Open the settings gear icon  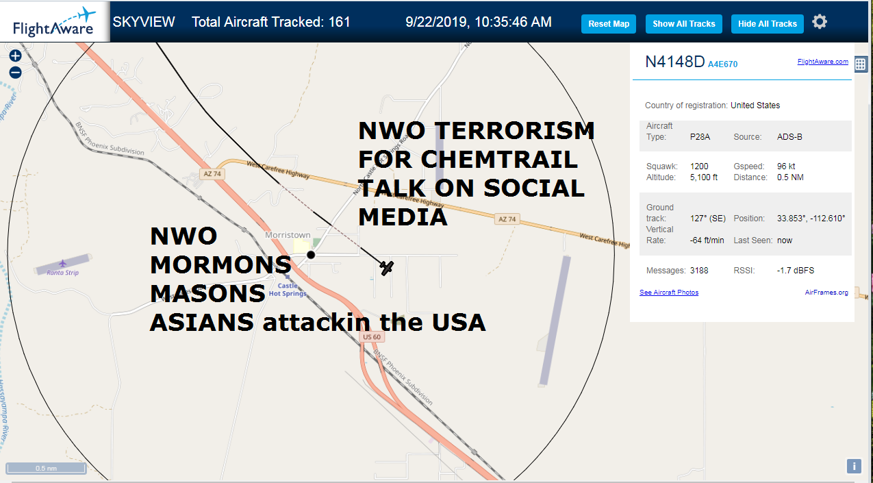coord(820,22)
